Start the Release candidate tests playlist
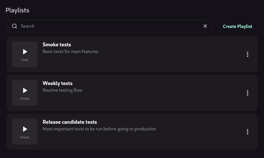This screenshot has height=158, width=264. click(x=25, y=129)
